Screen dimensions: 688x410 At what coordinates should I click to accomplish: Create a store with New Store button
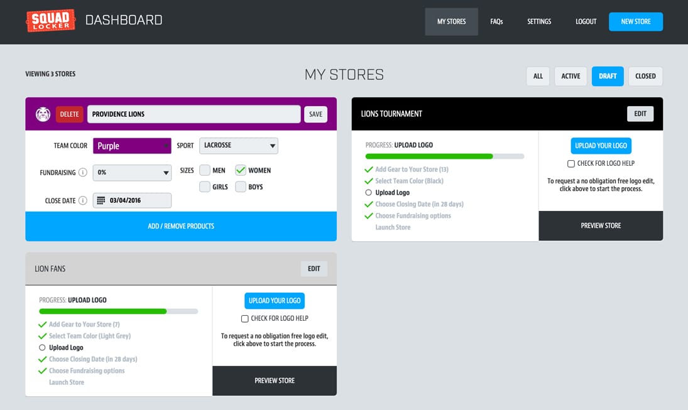pyautogui.click(x=636, y=21)
